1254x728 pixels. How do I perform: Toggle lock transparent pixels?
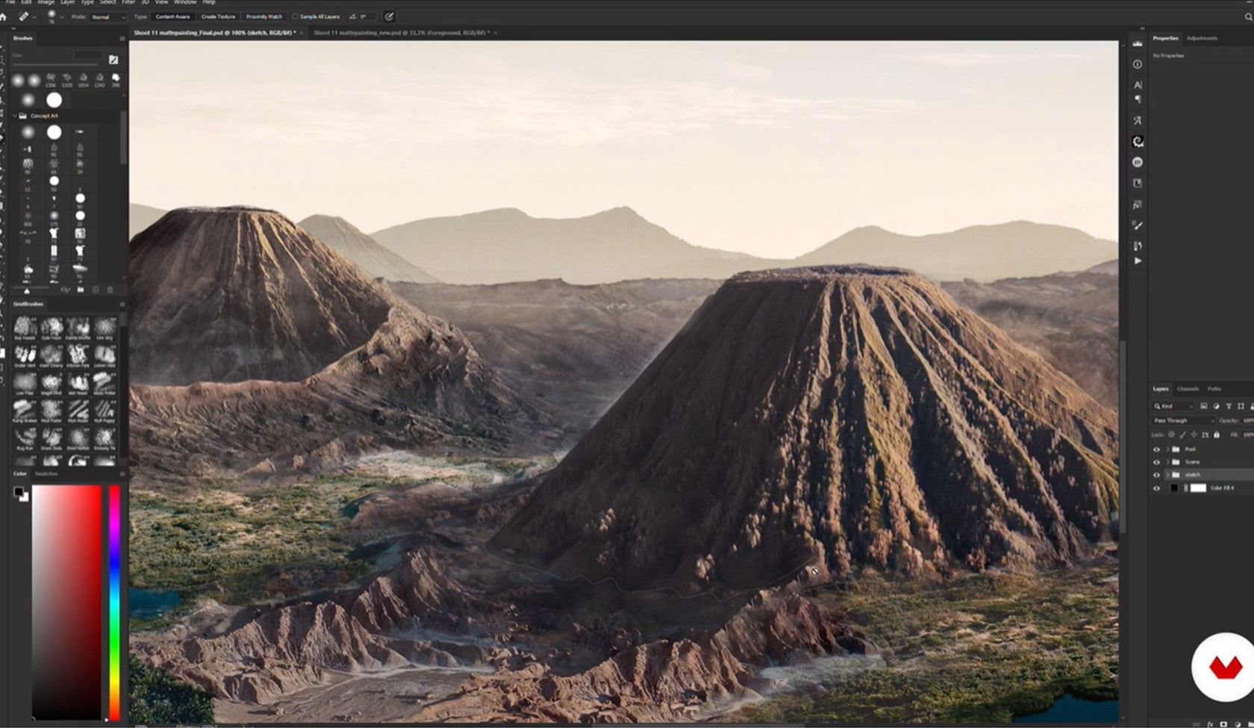[x=1171, y=435]
